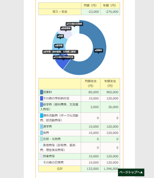Click the 娯楽費等 legend color swatch

click(42, 156)
